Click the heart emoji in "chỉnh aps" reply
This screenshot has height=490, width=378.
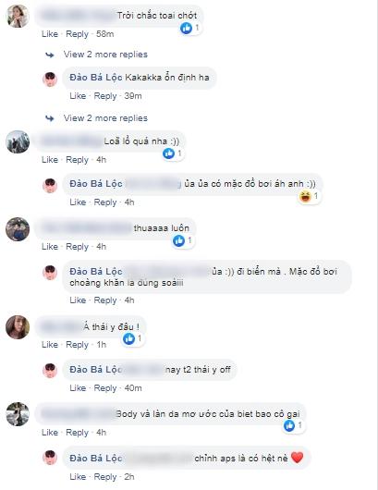[297, 459]
